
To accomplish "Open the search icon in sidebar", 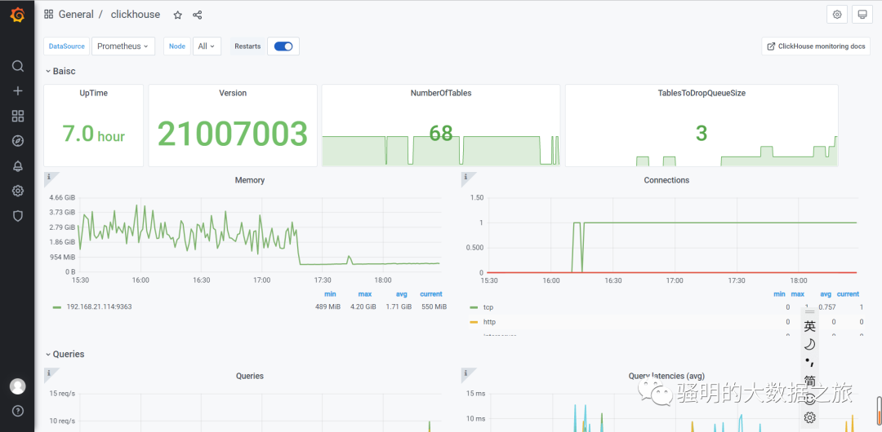I will click(18, 66).
